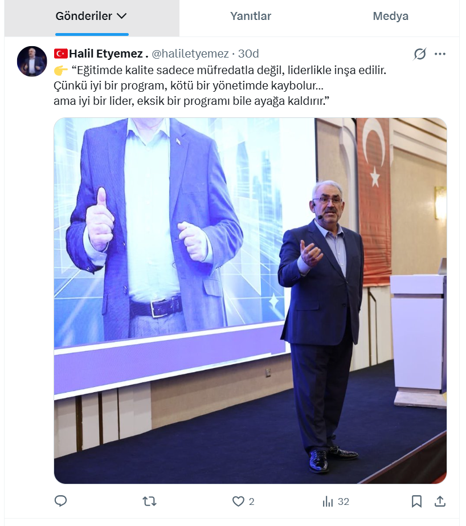The width and height of the screenshot is (466, 526).
Task: Bookmark this post
Action: pyautogui.click(x=416, y=501)
